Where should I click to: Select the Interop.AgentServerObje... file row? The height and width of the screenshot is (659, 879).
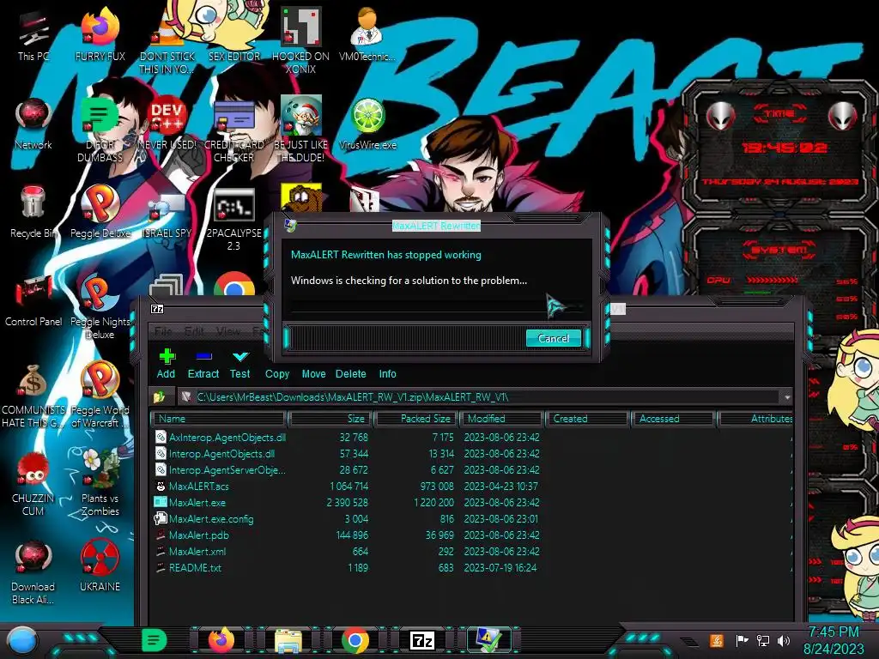pyautogui.click(x=227, y=469)
